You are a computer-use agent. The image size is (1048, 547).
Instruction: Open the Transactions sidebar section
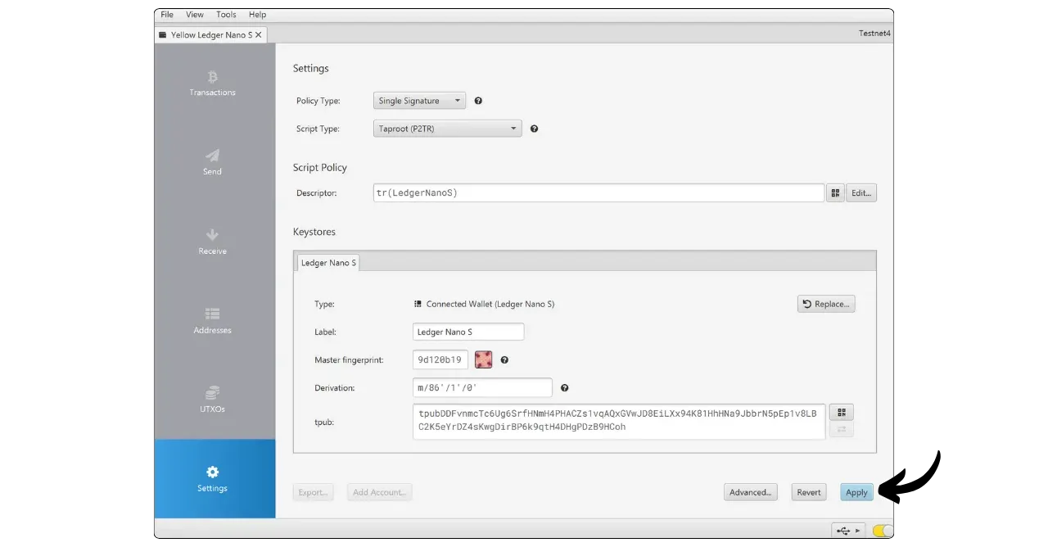212,84
